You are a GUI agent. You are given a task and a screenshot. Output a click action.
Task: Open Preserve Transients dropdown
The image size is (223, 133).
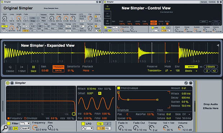[x=154, y=70]
